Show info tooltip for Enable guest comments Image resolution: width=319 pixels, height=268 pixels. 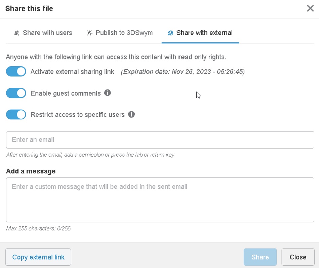(108, 93)
